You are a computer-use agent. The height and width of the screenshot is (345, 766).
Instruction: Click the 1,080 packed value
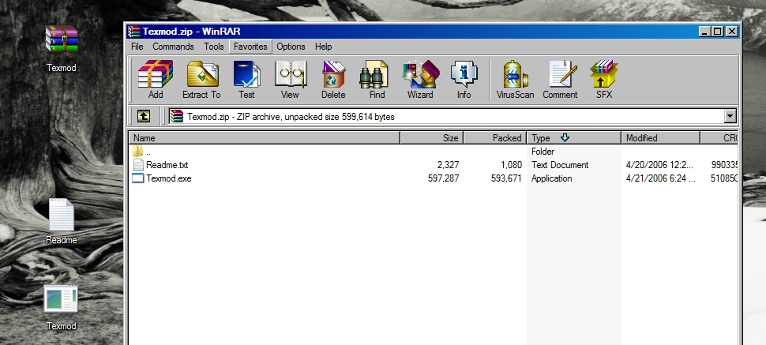pyautogui.click(x=512, y=165)
